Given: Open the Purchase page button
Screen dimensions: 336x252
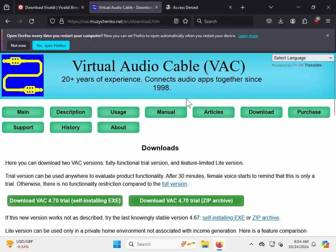Looking at the screenshot, I should (309, 112).
